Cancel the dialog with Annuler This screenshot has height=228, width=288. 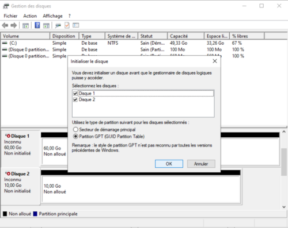[201, 164]
